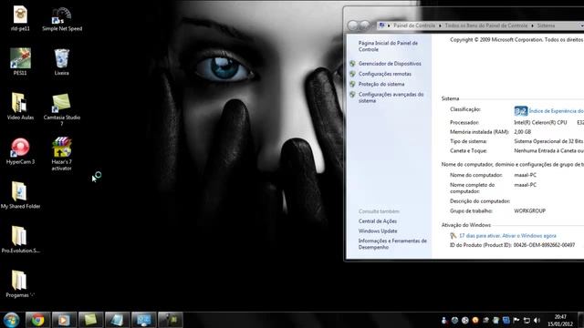Go forward in the System window
Screen dimensions: 584x328
(x=365, y=26)
